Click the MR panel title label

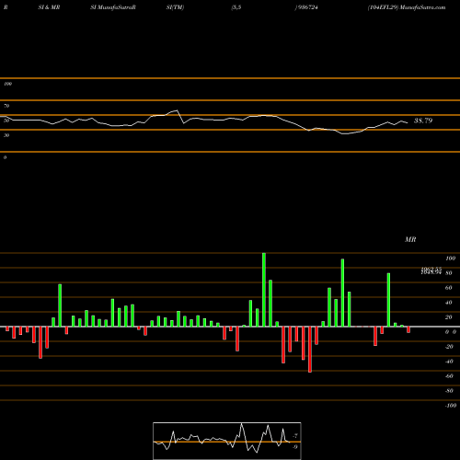tap(410, 239)
